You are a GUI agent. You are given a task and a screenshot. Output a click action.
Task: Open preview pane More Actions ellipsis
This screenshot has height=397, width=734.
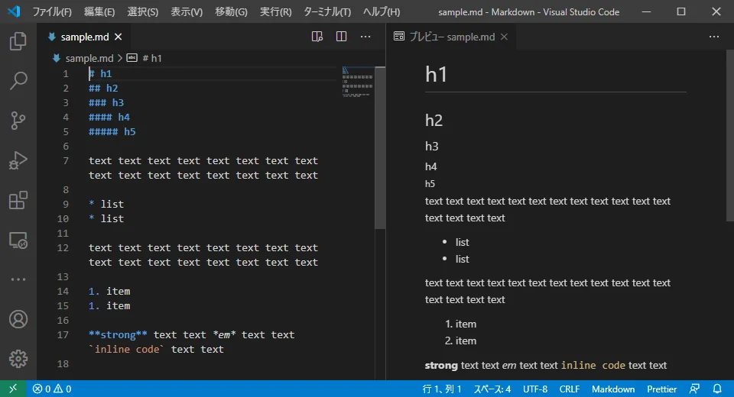coord(714,37)
